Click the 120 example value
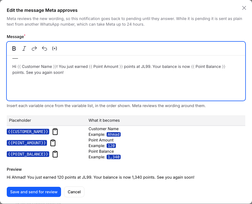252x204 pixels. tap(111, 146)
